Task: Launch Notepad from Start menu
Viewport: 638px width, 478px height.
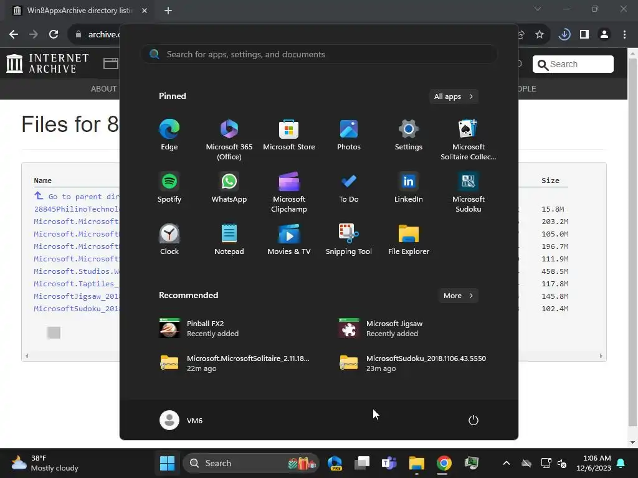Action: pyautogui.click(x=229, y=240)
